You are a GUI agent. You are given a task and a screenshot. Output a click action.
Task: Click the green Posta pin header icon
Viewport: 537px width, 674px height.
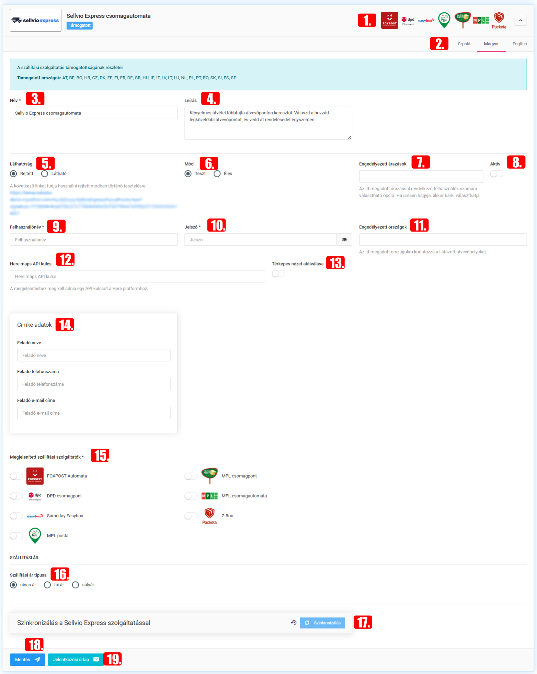click(444, 20)
